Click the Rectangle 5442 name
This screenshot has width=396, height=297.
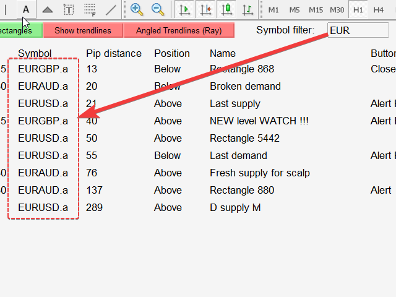click(x=244, y=138)
